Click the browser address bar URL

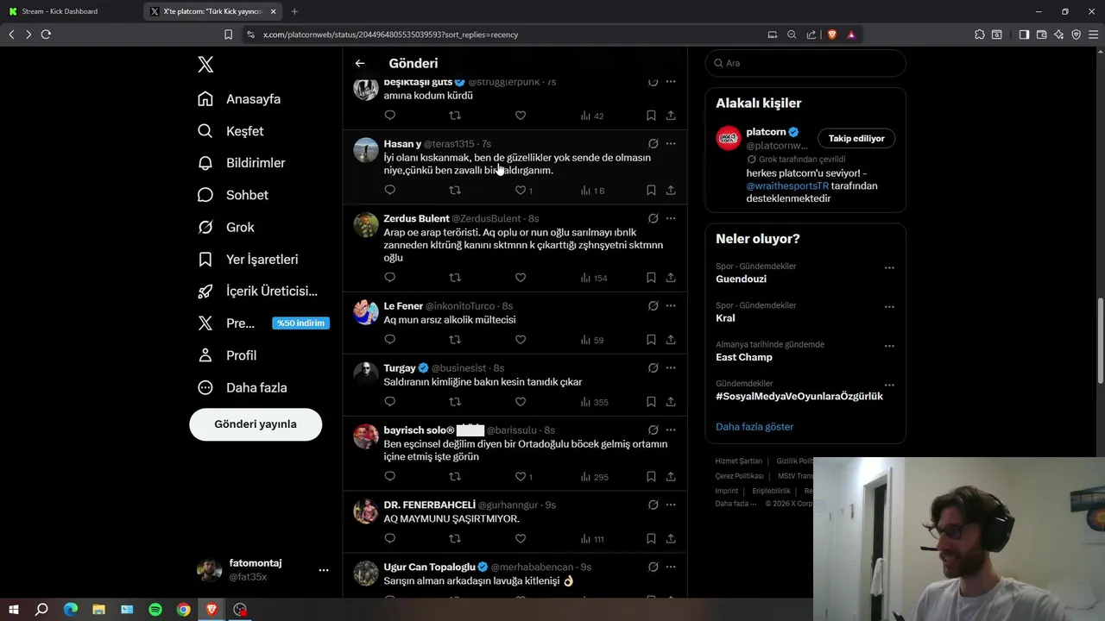[x=390, y=34]
